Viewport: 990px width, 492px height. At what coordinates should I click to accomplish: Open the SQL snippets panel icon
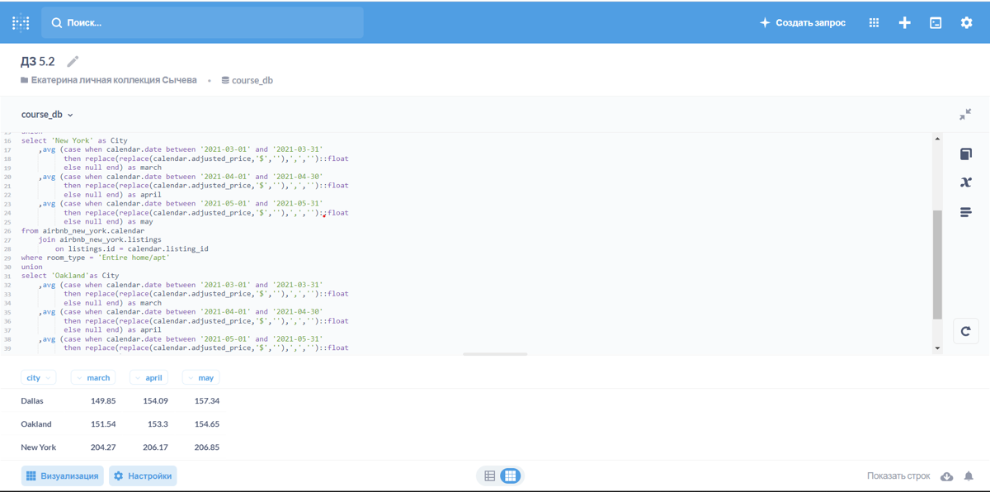[965, 212]
